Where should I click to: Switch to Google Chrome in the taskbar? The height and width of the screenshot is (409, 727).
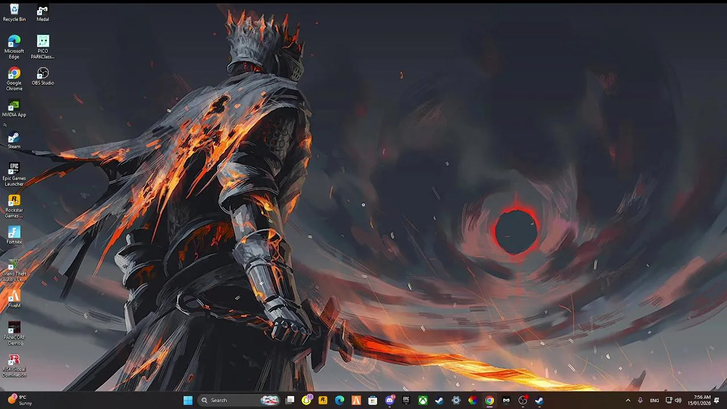[489, 400]
